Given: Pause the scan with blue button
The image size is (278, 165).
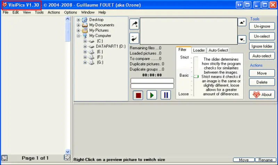Looking at the screenshot, I should pos(166,95).
